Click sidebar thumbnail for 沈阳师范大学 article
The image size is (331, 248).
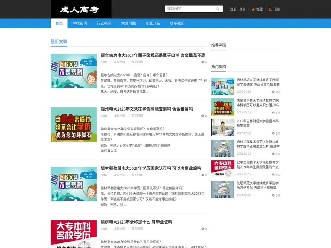(223, 190)
